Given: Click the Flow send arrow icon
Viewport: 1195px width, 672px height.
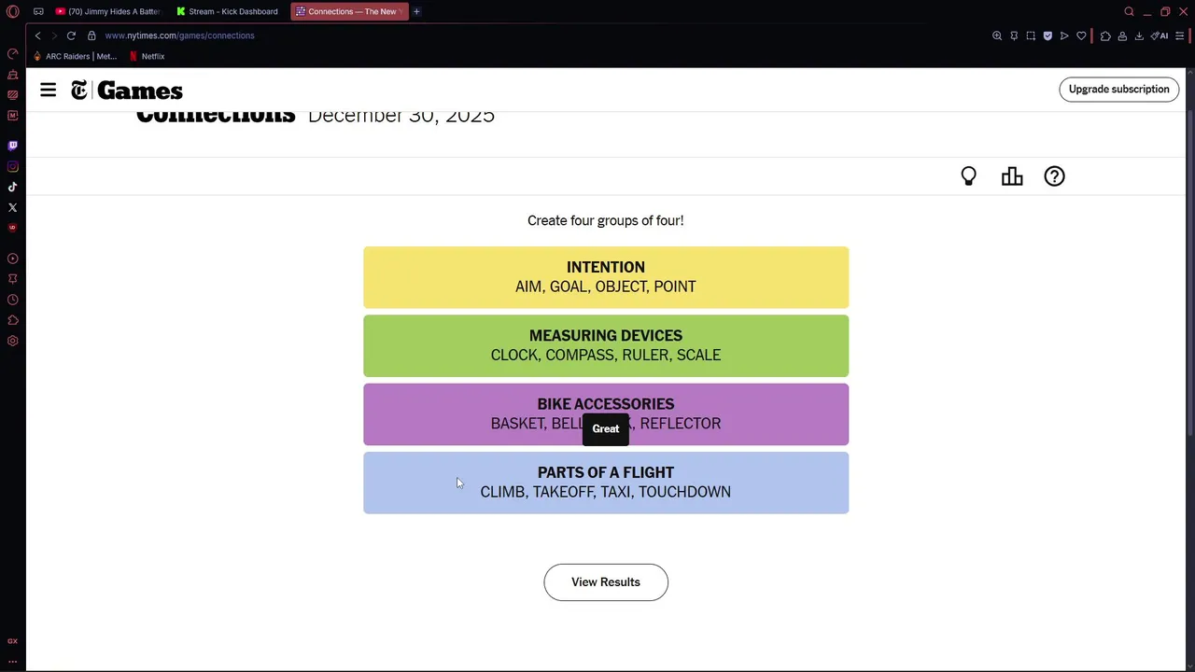Looking at the screenshot, I should (x=1064, y=35).
